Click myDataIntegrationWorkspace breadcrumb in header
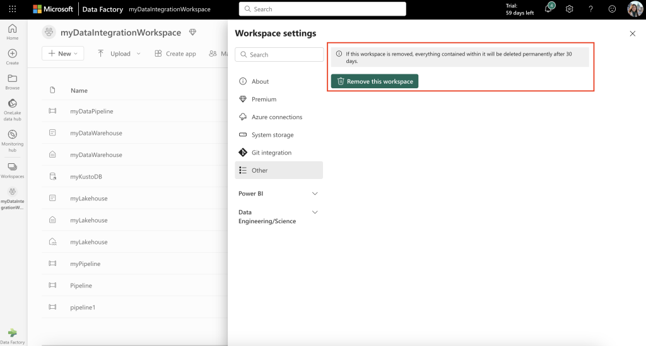This screenshot has width=646, height=346. [169, 9]
